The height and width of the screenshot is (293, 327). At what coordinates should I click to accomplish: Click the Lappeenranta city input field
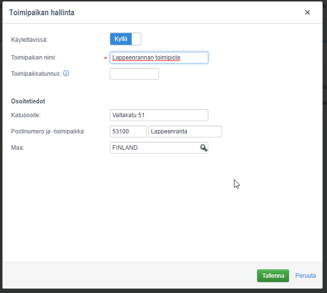tap(185, 131)
